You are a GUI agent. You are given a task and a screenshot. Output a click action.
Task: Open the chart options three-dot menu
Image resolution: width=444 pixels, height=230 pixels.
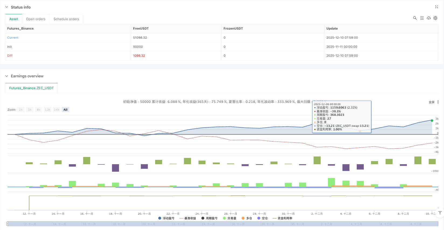(438, 102)
